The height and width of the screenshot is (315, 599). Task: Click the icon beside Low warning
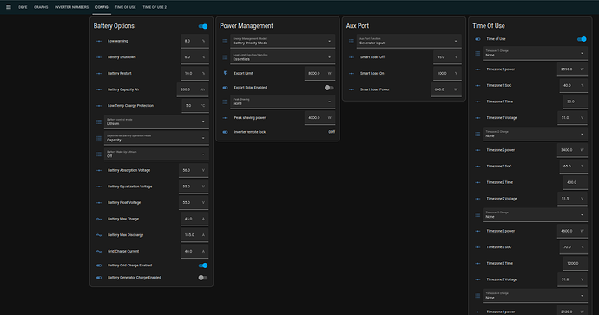99,41
